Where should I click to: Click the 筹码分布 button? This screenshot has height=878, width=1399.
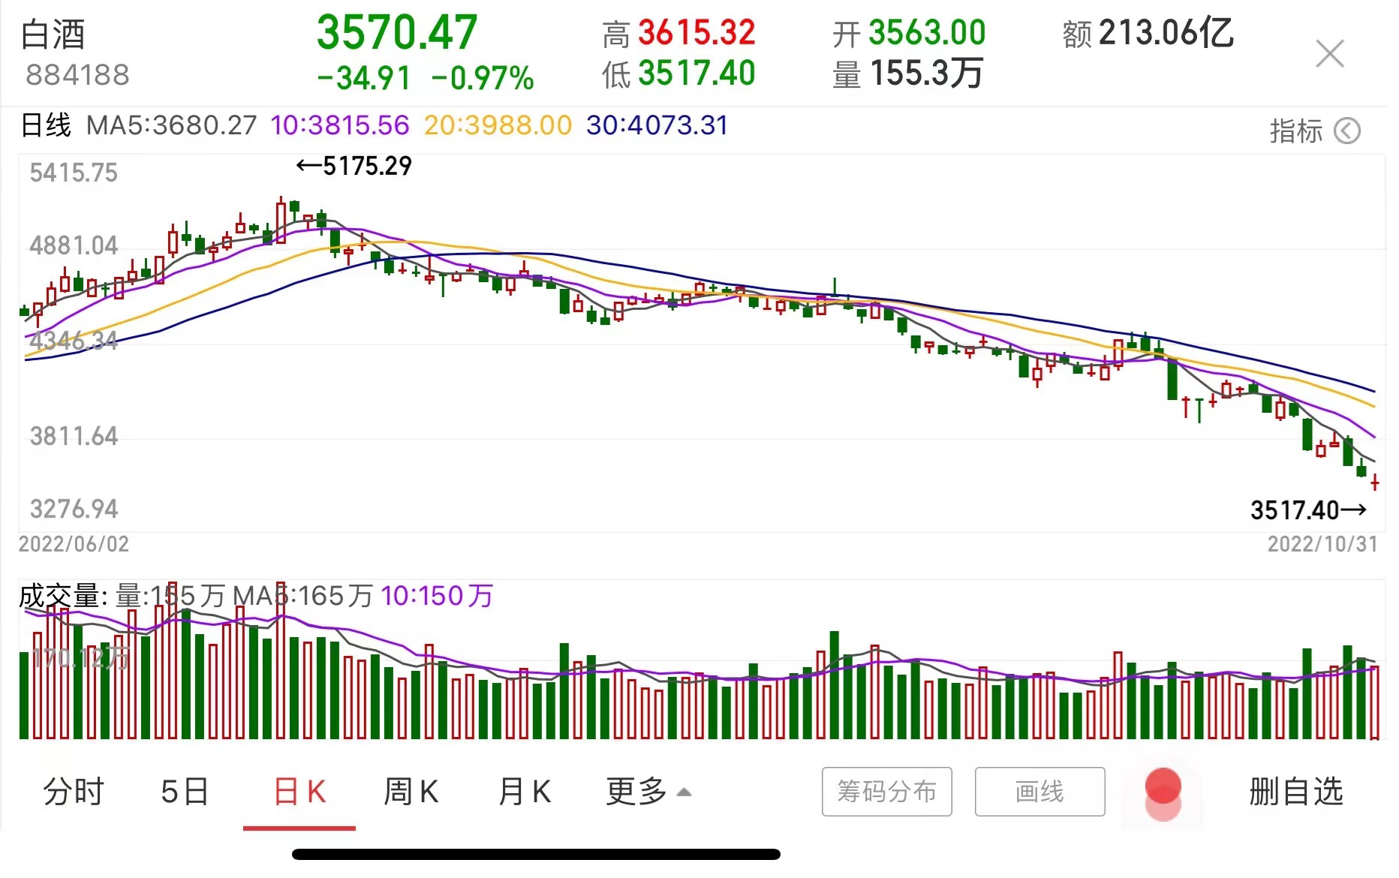pos(886,792)
